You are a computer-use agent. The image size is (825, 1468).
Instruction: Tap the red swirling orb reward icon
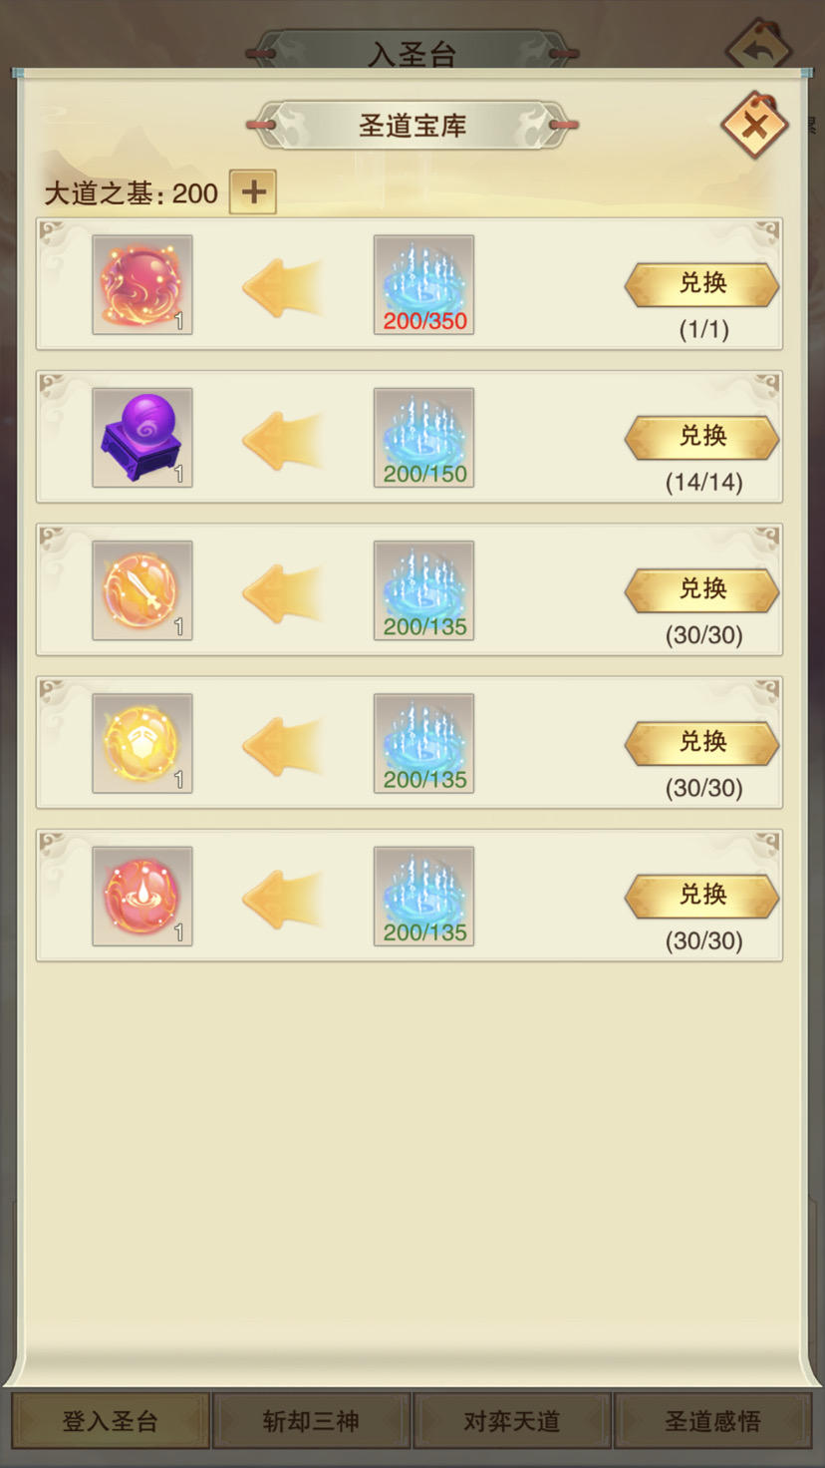[142, 284]
